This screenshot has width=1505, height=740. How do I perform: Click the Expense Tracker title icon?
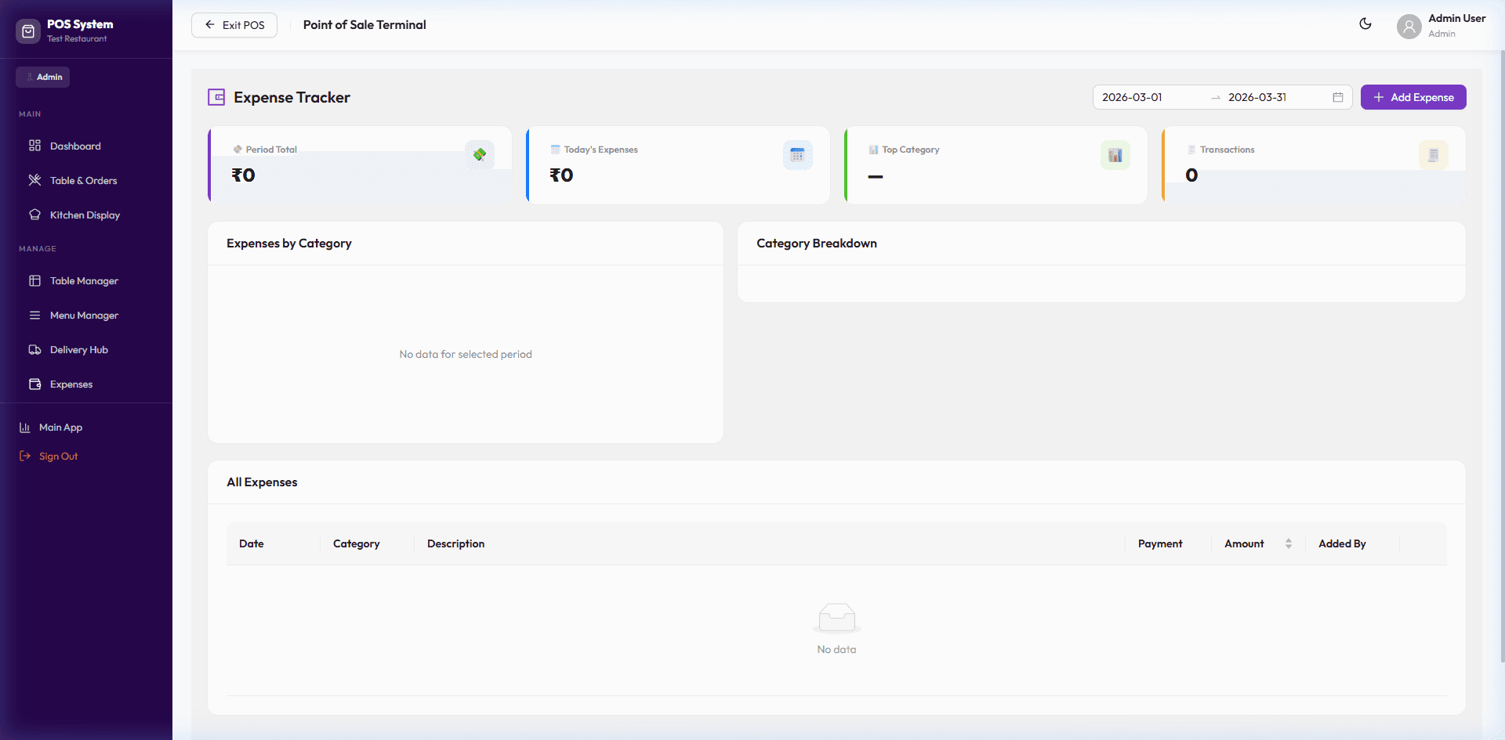(216, 97)
